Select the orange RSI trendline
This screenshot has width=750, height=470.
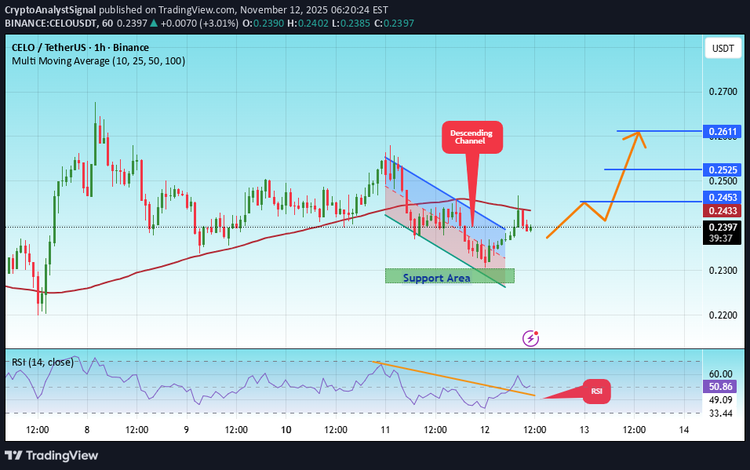(x=455, y=379)
